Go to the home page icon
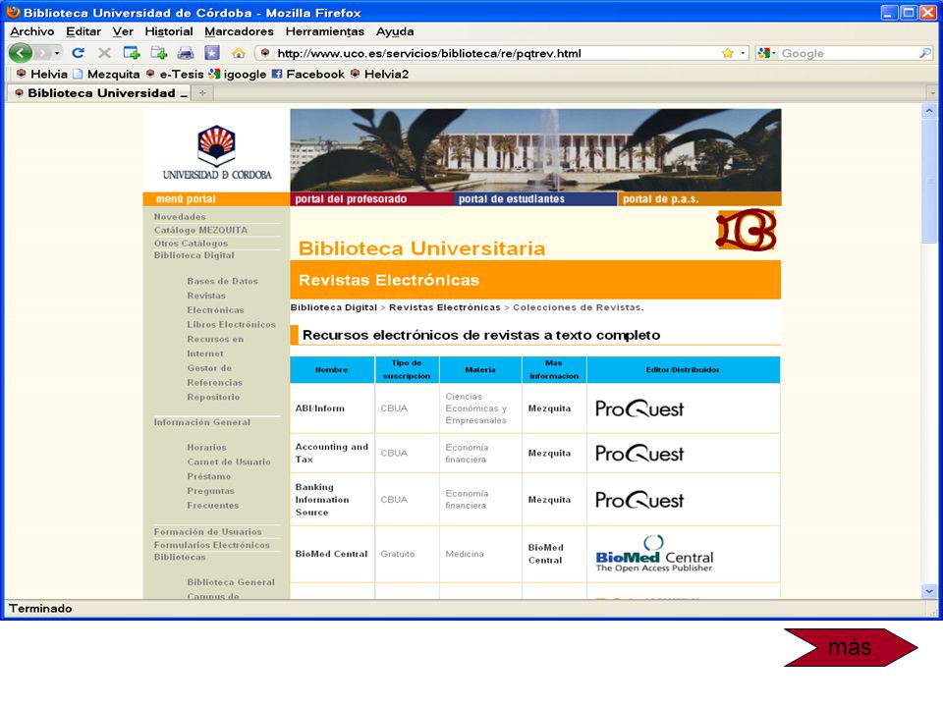Viewport: 943px width, 707px height. pos(239,53)
